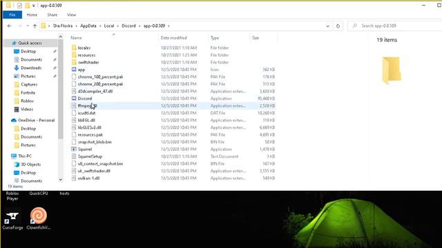Select Sha Floxka in the address path
The image size is (442, 248).
(63, 26)
